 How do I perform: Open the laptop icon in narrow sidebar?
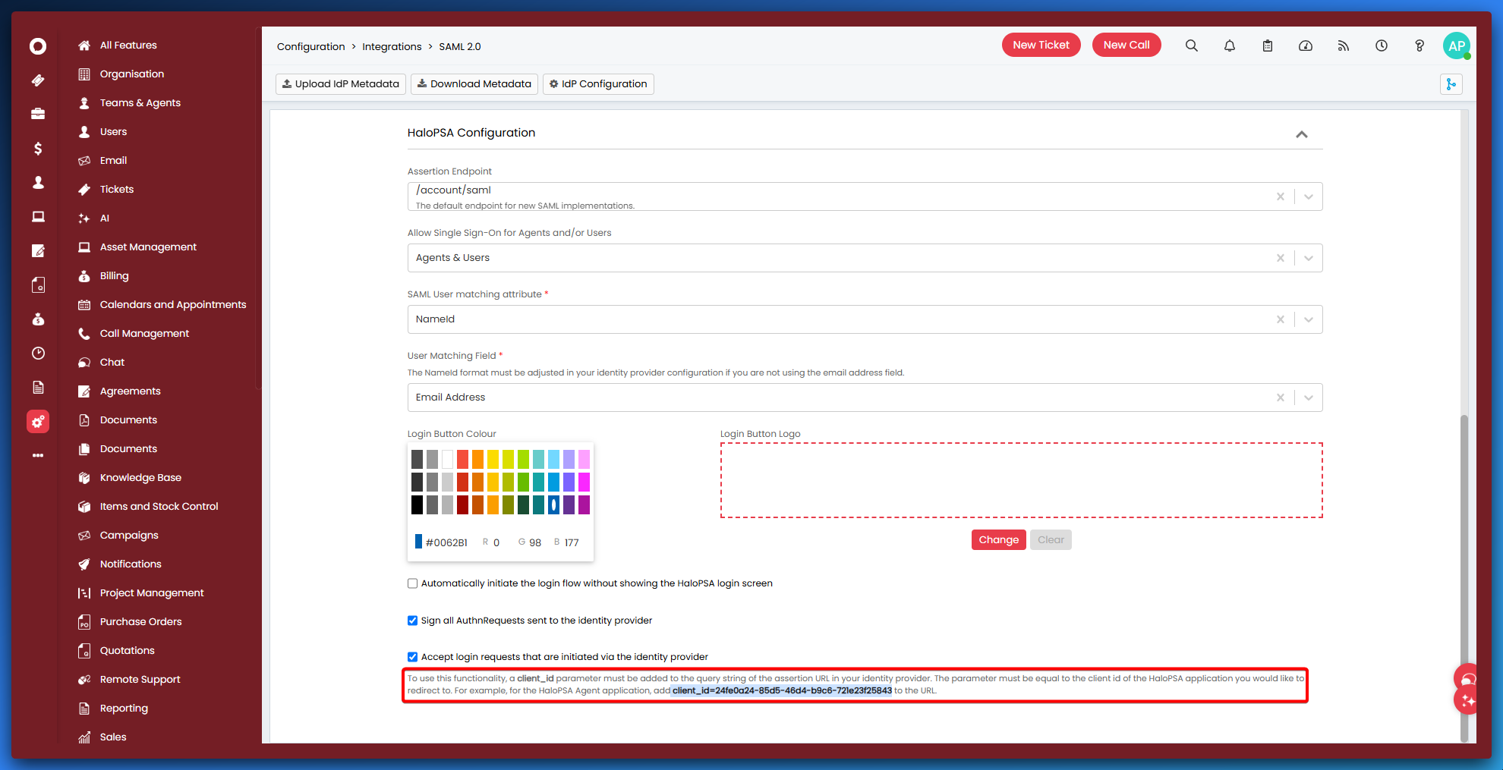[38, 217]
